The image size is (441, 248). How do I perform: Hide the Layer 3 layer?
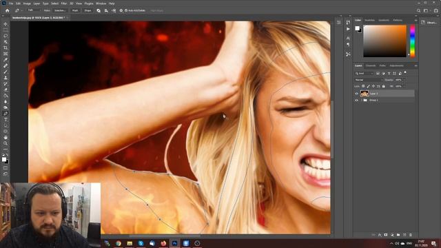coord(356,94)
